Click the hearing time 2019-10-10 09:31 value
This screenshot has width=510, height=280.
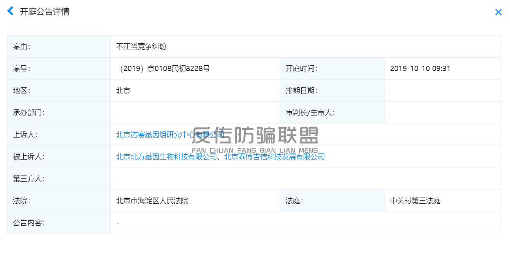(420, 69)
